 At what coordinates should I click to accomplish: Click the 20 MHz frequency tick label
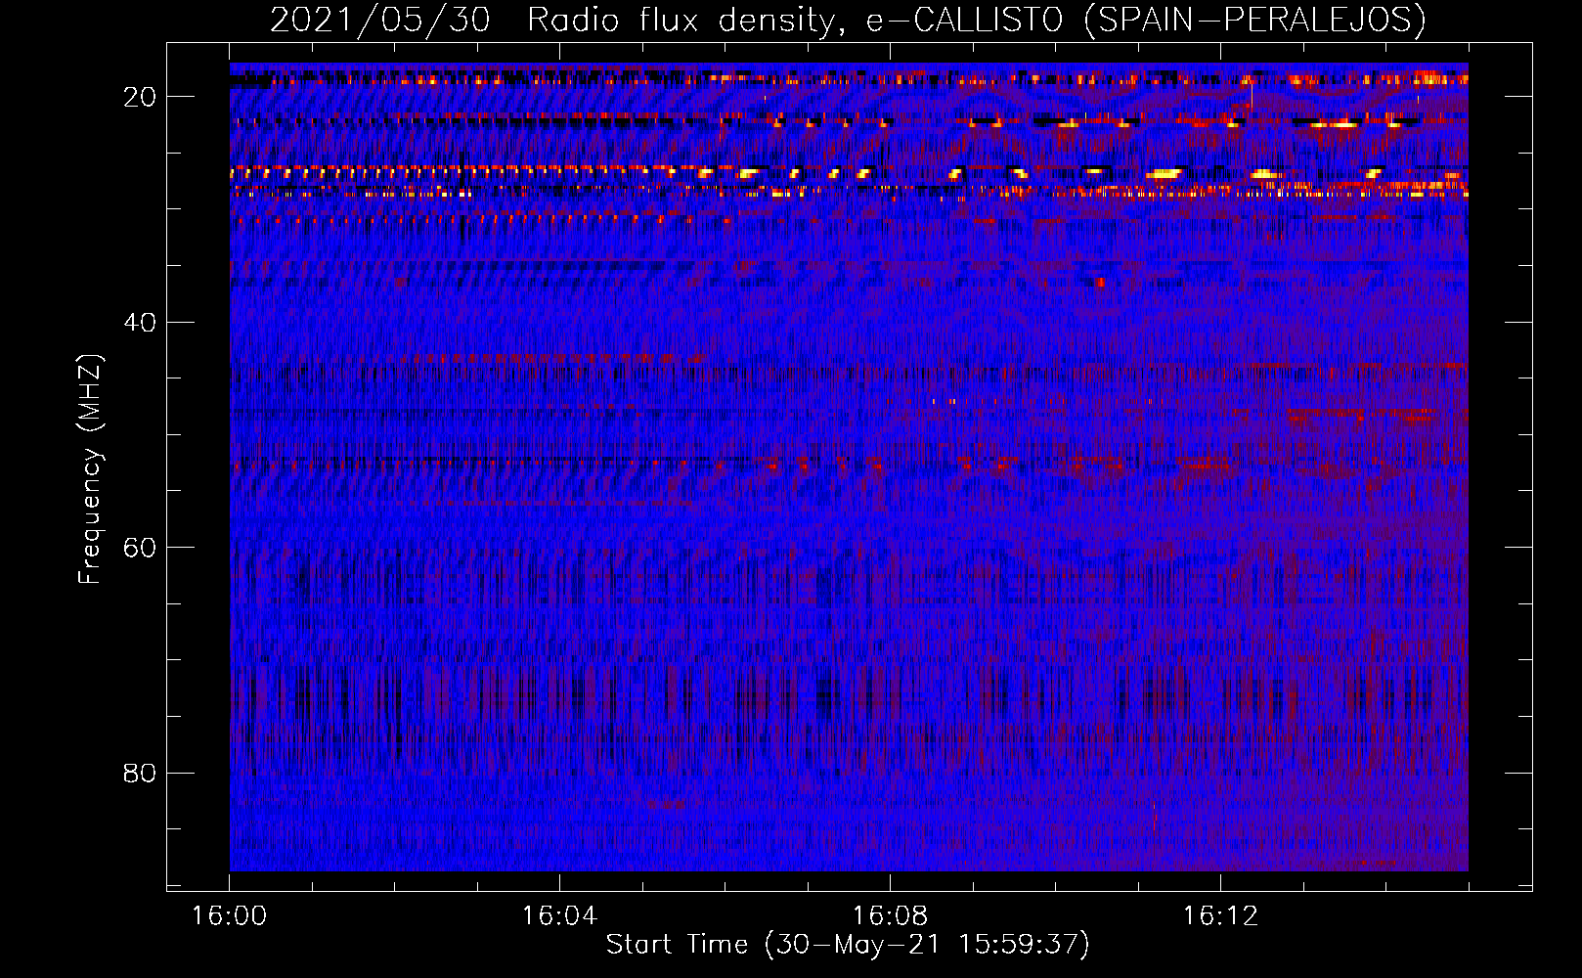[x=141, y=97]
